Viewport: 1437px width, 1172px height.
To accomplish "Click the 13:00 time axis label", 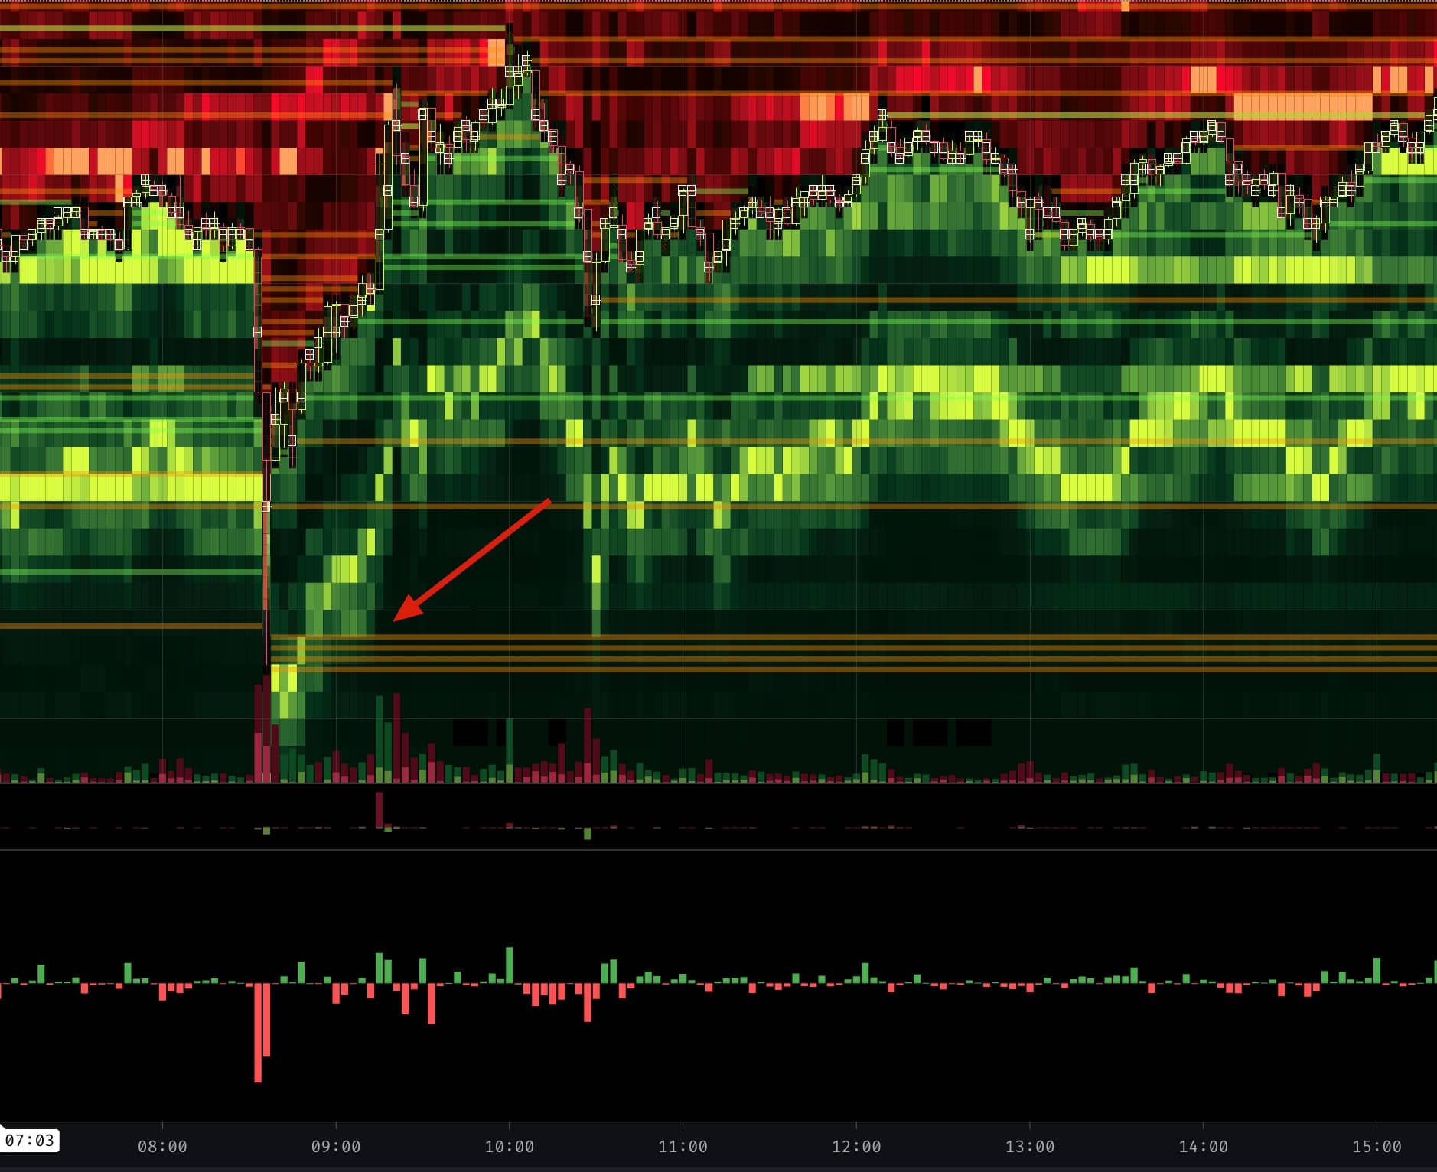I will [x=1030, y=1147].
